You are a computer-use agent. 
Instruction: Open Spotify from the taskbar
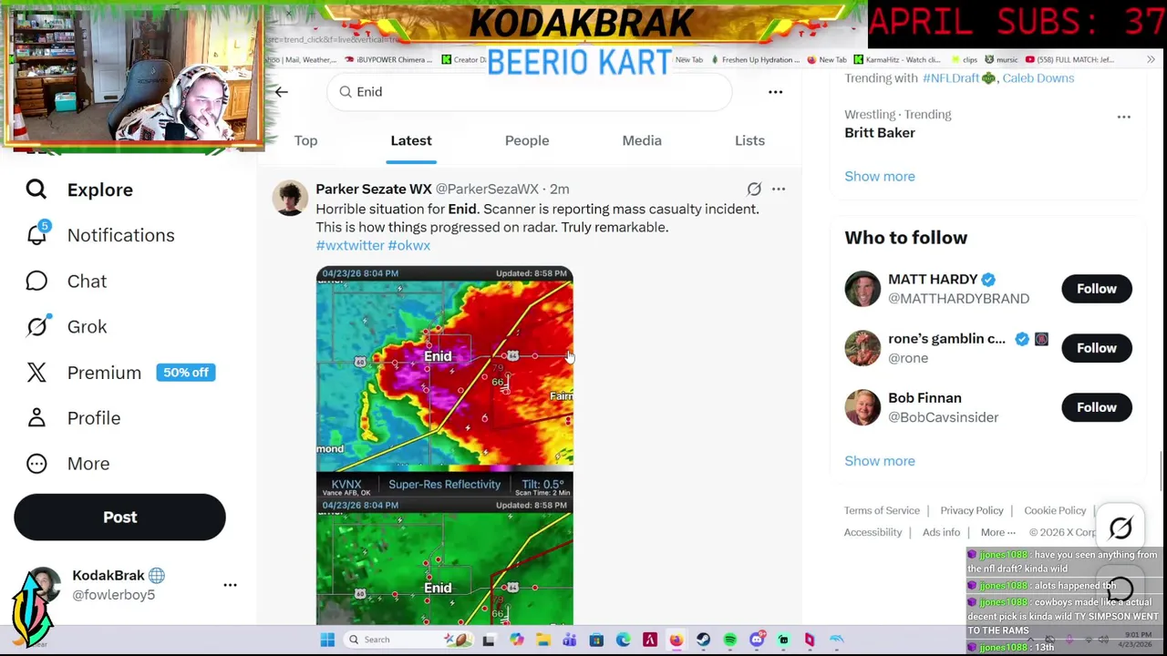click(730, 640)
